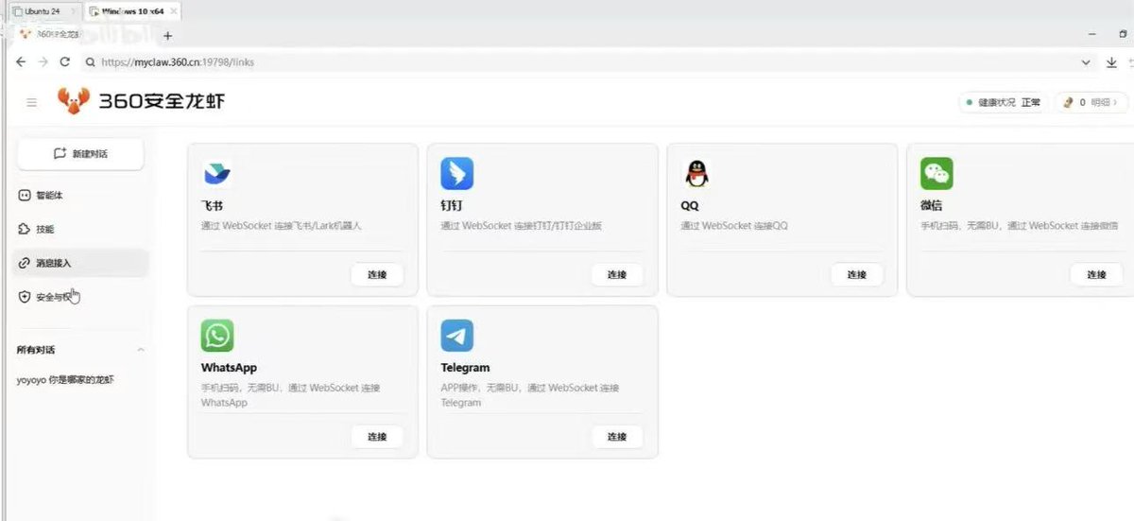Open a new browser tab with plus

(x=168, y=35)
